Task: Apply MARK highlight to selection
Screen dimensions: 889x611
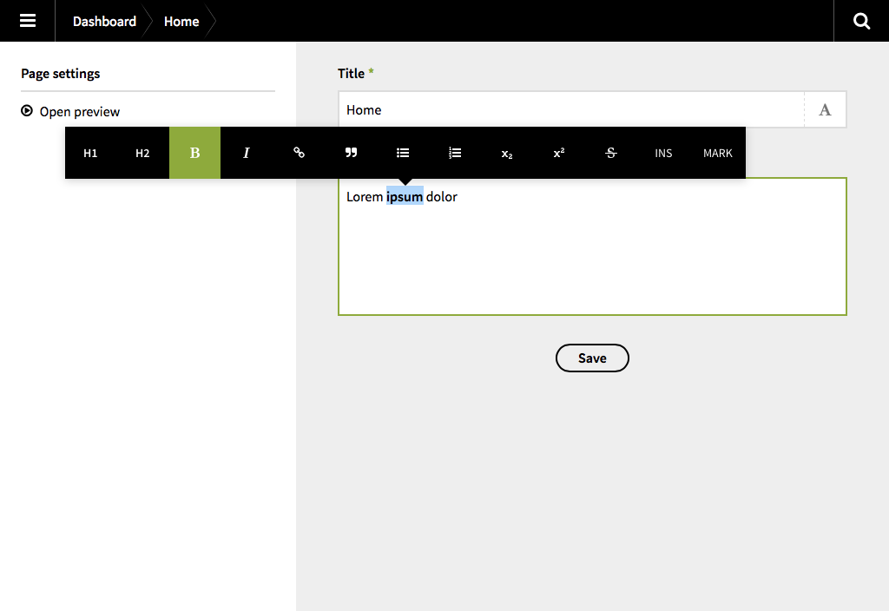Action: click(x=717, y=153)
